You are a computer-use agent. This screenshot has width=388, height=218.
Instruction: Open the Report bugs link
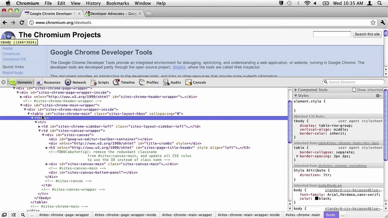pyautogui.click(x=13, y=73)
